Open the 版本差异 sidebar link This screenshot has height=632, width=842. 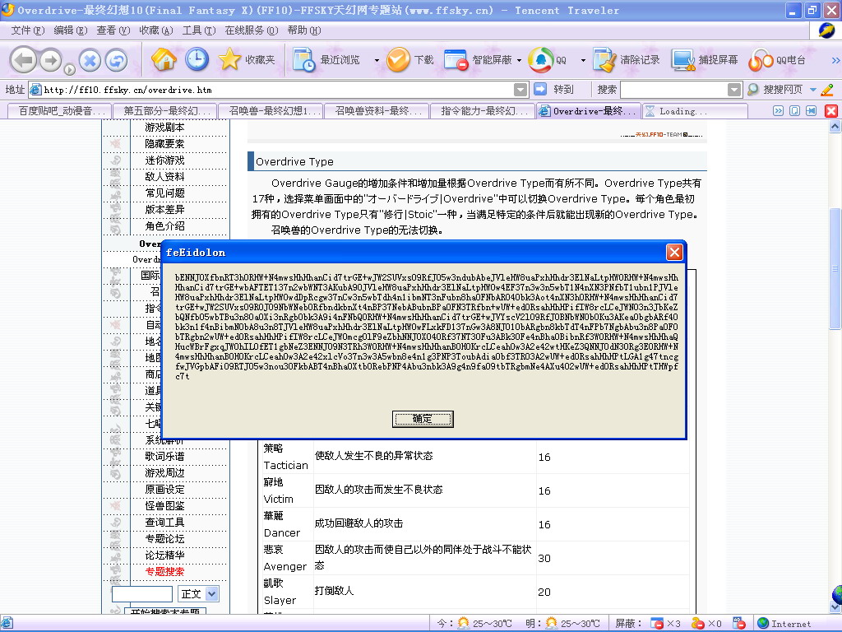click(164, 210)
